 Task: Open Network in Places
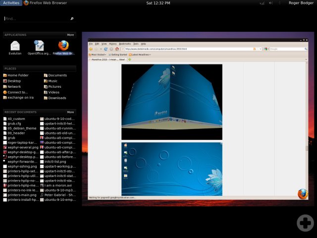(14, 87)
